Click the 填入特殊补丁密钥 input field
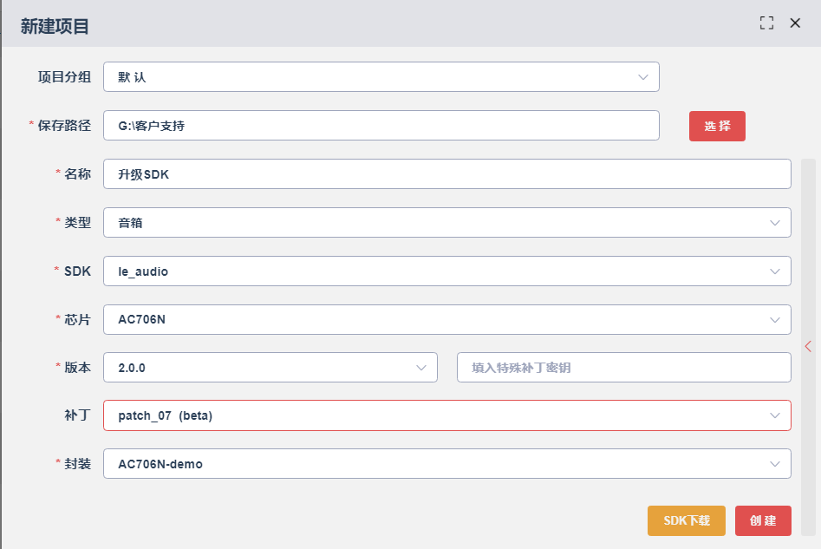821x549 pixels. 623,368
